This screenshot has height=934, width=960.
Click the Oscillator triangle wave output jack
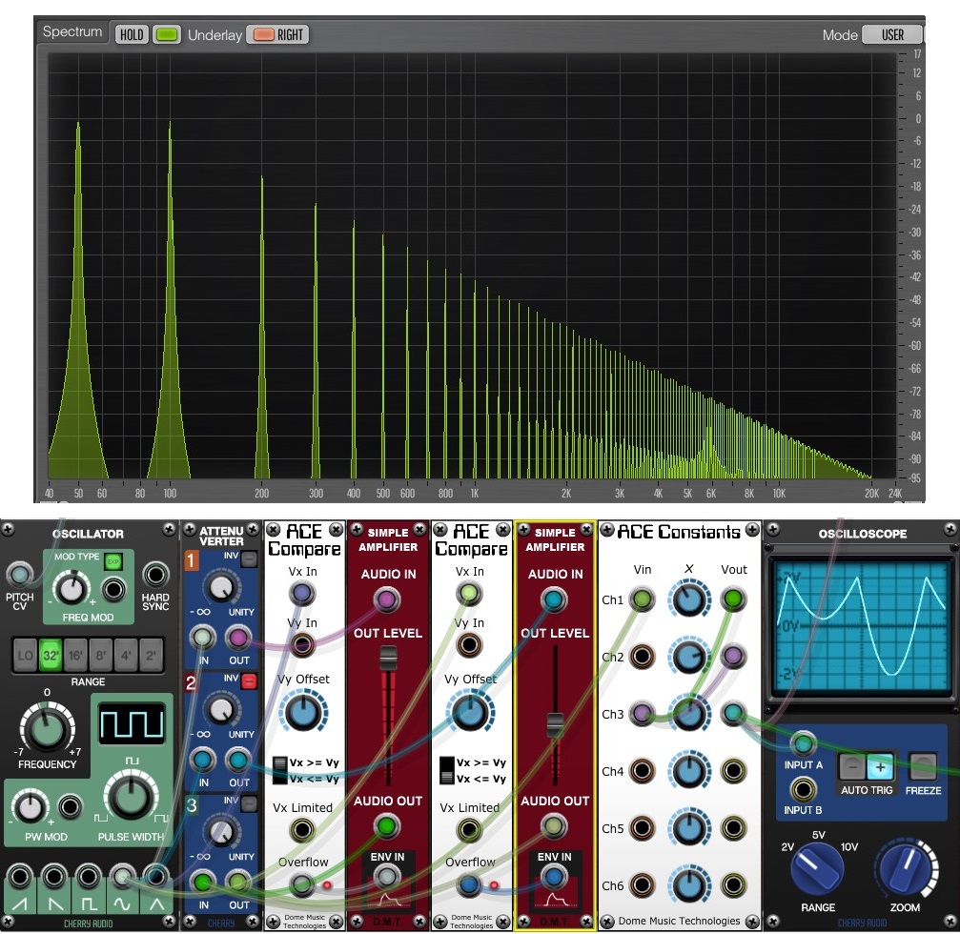(x=156, y=877)
